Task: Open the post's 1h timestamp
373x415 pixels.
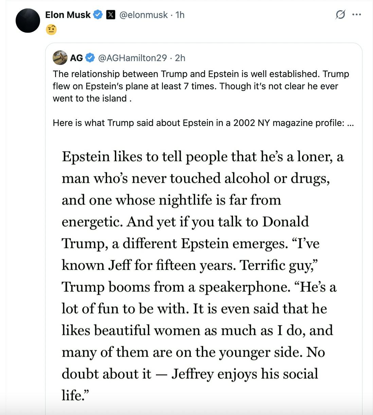Action: click(180, 15)
